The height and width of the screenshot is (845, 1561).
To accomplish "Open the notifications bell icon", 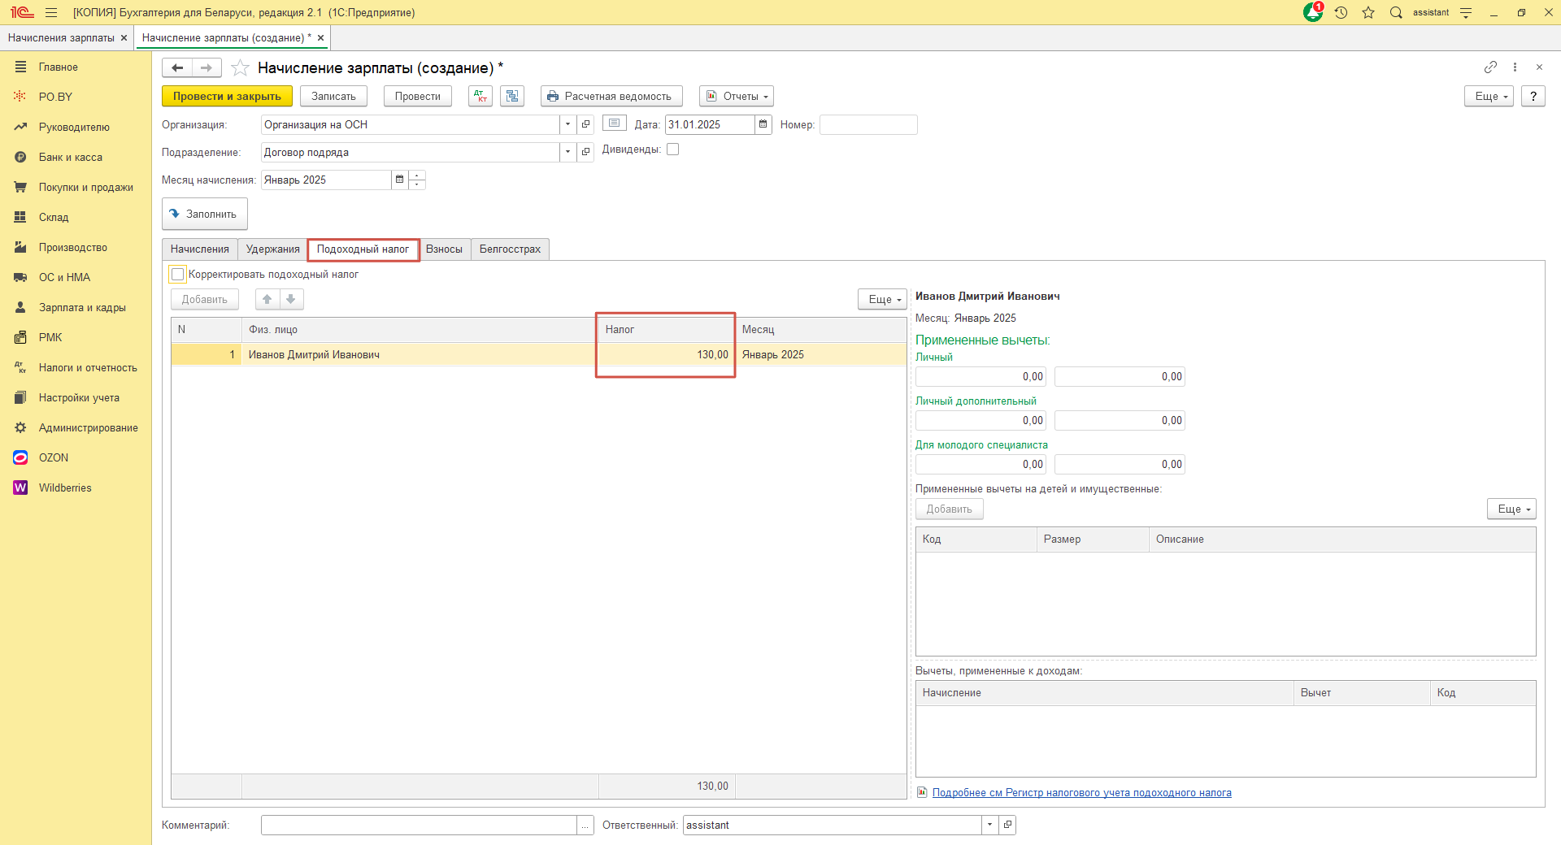I will tap(1313, 12).
